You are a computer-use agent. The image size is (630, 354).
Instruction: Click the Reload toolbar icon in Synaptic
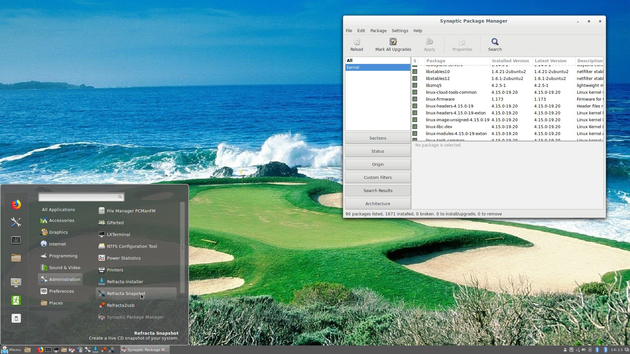point(356,45)
